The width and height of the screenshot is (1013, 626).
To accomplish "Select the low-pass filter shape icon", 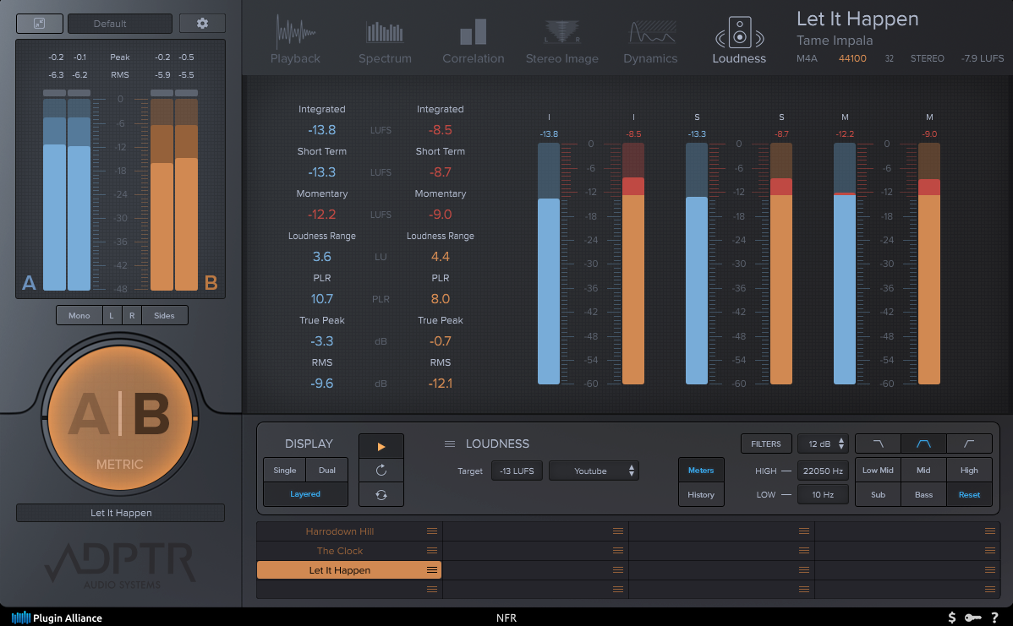I will point(878,444).
